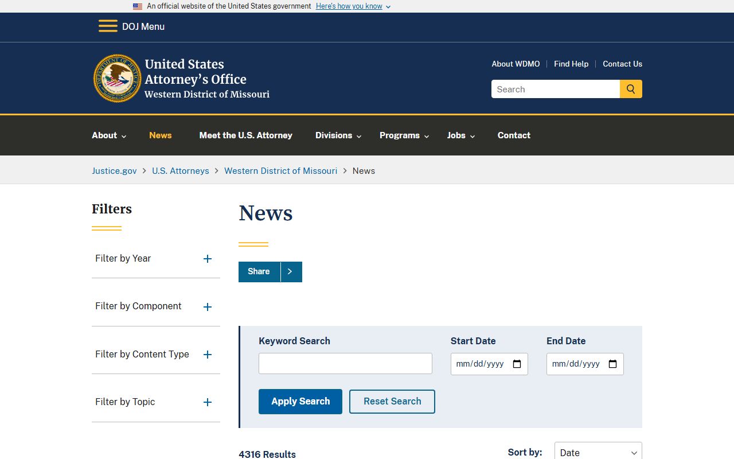Viewport: 734px width, 459px height.
Task: Open the End Date calendar picker icon
Action: (612, 364)
